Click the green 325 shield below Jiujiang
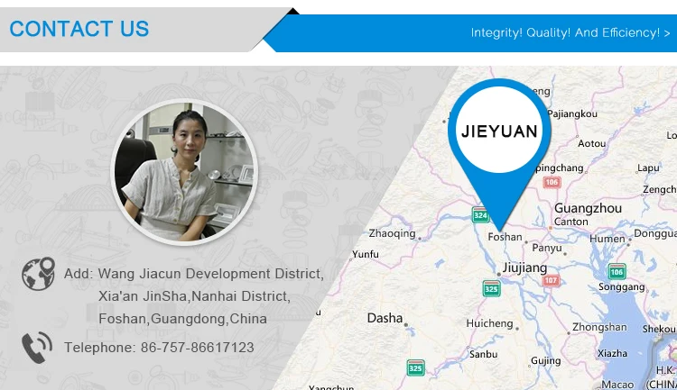 point(491,288)
